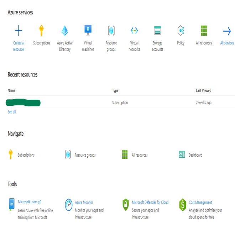Open the redacted recent subscription resource
Image resolution: width=235 pixels, height=235 pixels.
pyautogui.click(x=23, y=103)
